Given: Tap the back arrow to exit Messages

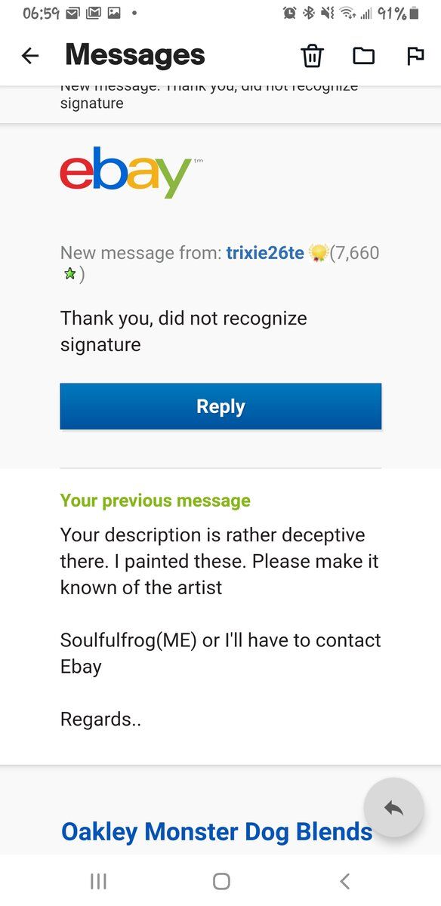Looking at the screenshot, I should click(29, 55).
